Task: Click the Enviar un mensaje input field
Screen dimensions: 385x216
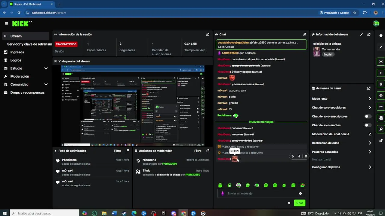Action: 261,193
